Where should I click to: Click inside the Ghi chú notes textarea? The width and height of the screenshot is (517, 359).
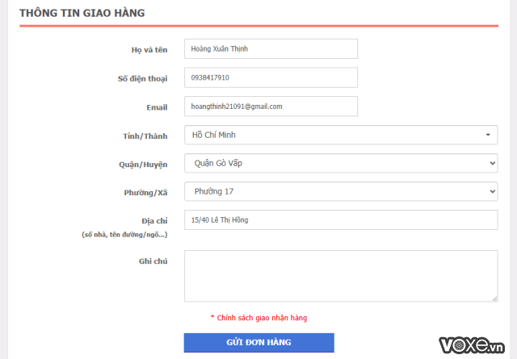340,275
